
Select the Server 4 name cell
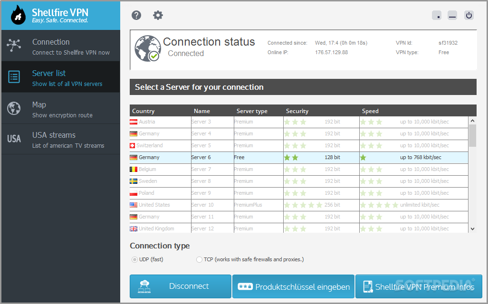tap(212, 134)
